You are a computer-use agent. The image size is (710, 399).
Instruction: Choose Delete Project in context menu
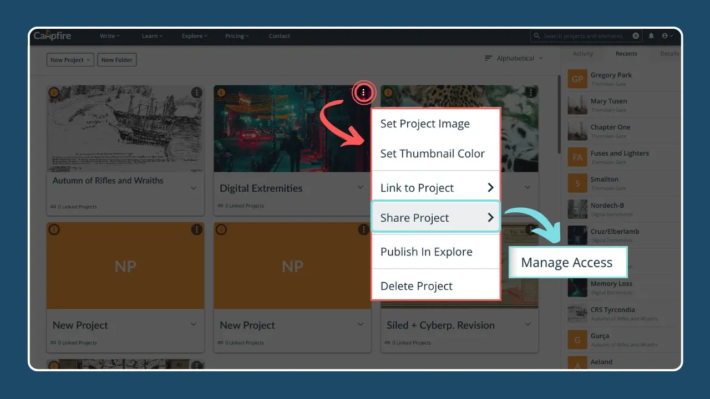pos(416,286)
